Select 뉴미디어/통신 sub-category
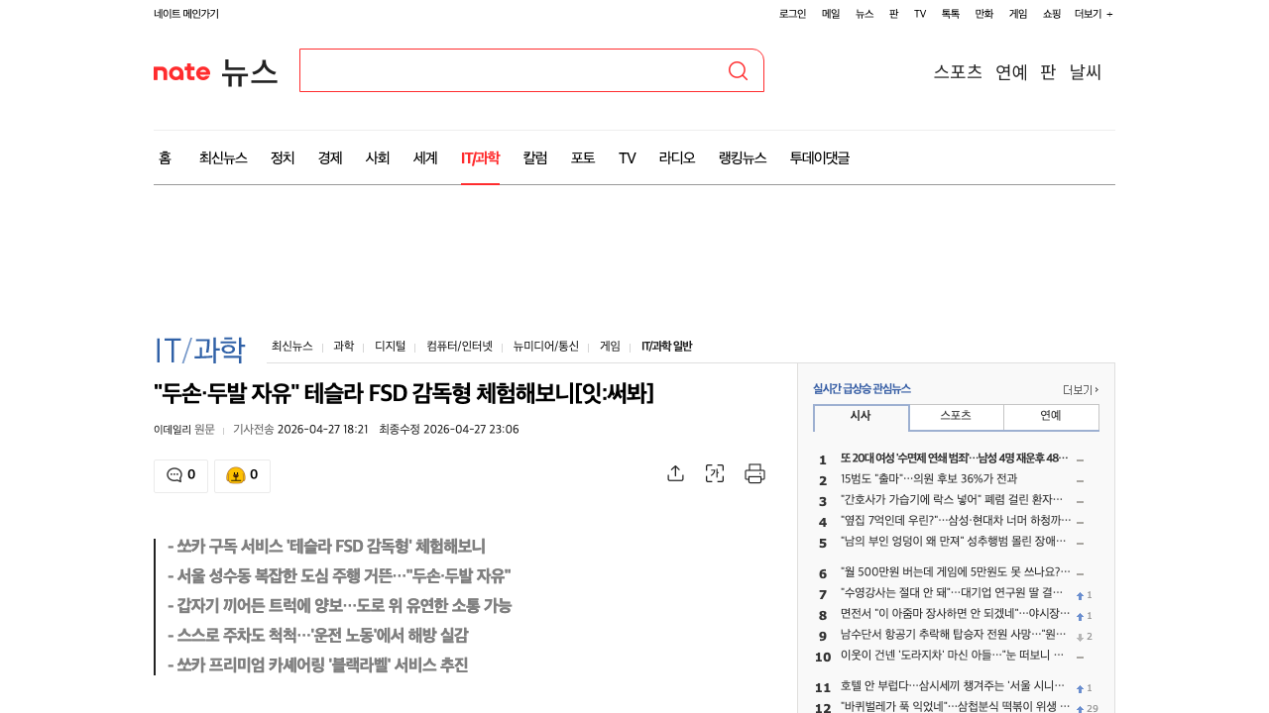 545,347
